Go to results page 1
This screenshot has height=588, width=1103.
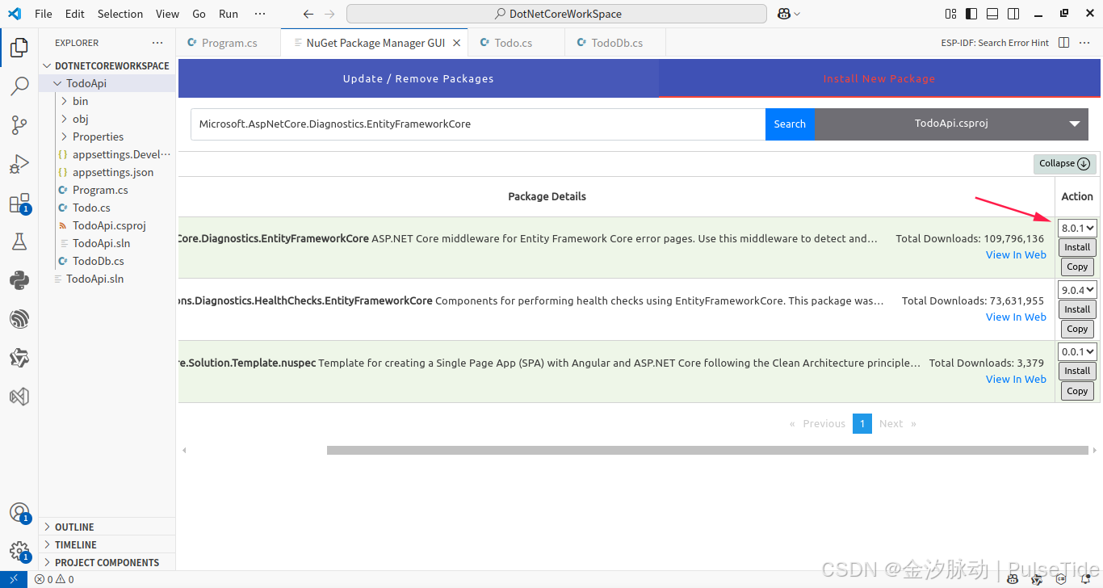click(x=862, y=423)
